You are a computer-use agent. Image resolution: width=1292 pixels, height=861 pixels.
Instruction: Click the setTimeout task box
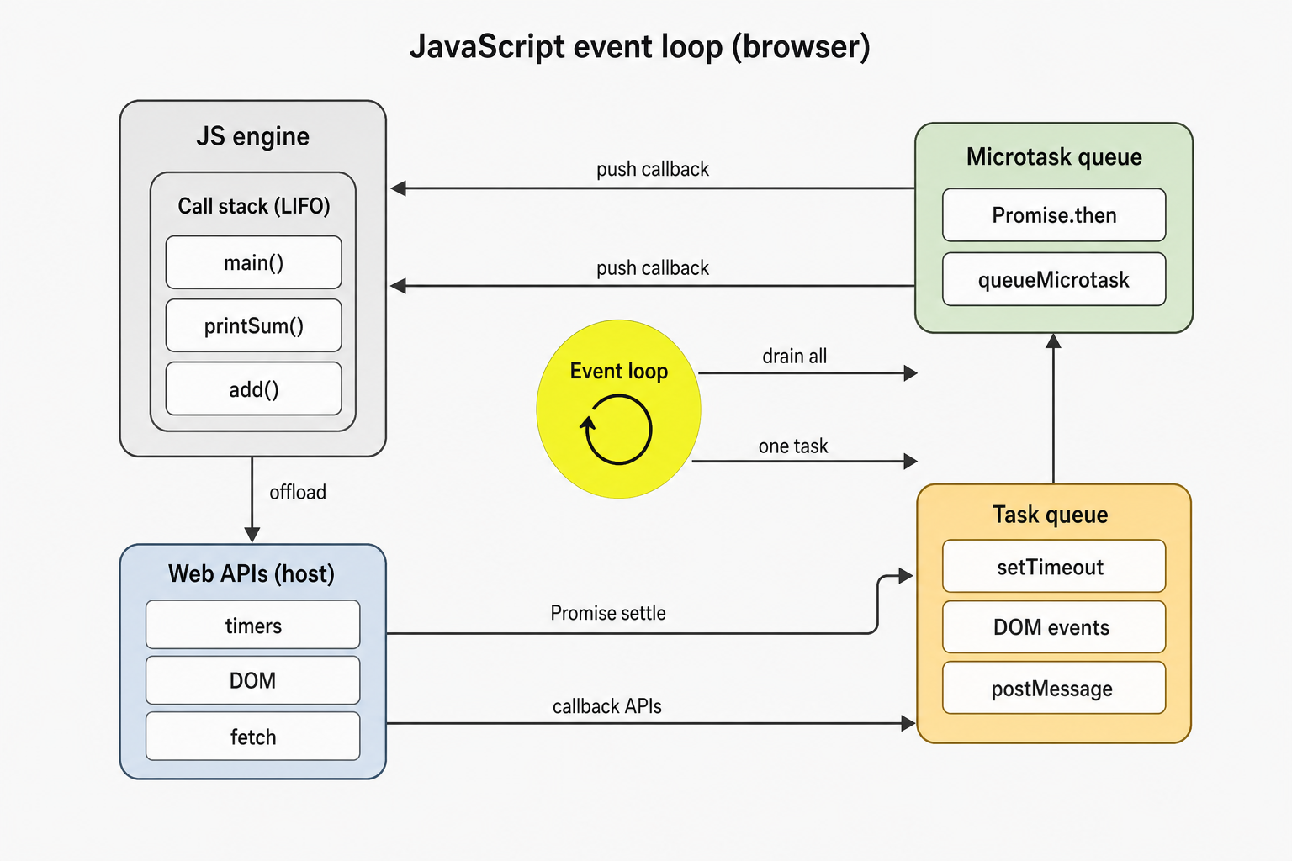pyautogui.click(x=1054, y=567)
